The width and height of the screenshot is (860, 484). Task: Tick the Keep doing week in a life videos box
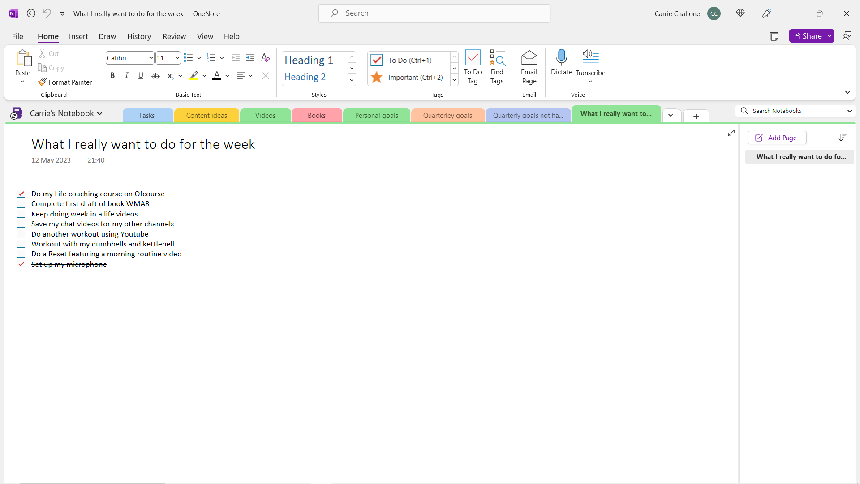(x=21, y=214)
